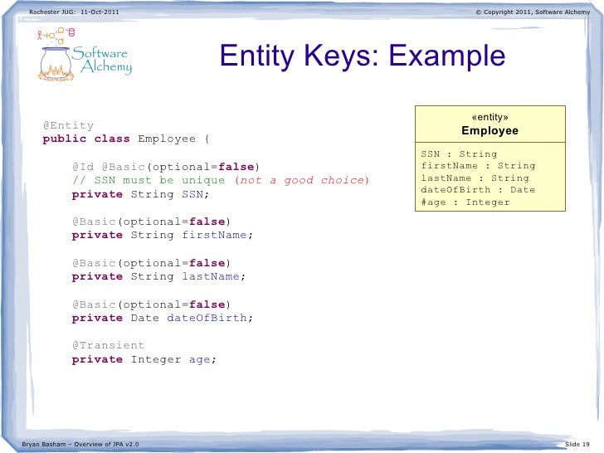Viewport: 604px width, 453px height.
Task: Click the '© Copyright 2011, Software Alchemy' text
Action: tap(533, 12)
